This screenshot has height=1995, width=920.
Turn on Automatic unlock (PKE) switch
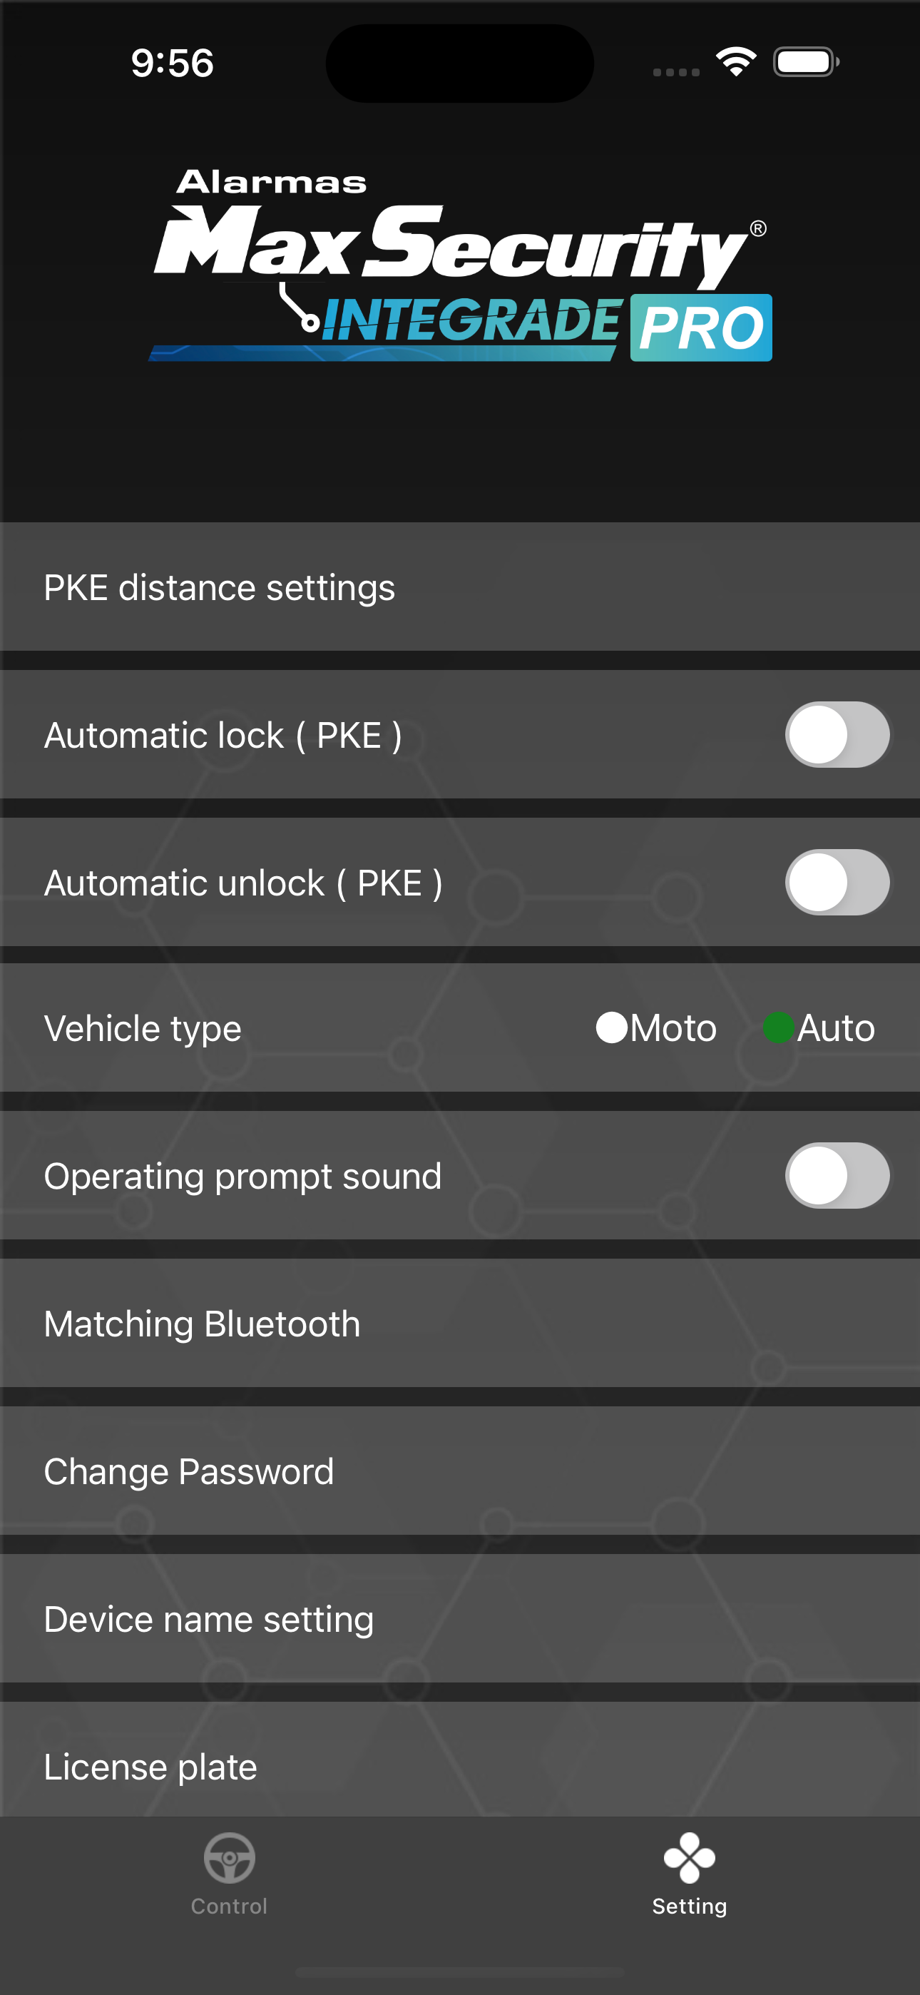[x=837, y=882]
